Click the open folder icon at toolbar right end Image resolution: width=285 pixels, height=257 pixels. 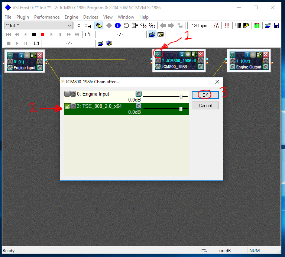point(268,25)
